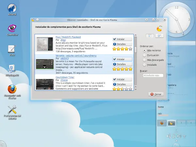The width and height of the screenshot is (196, 147).
Task: Rate Flux / Redshift Plasmoid with the stars
Action: tap(122, 49)
